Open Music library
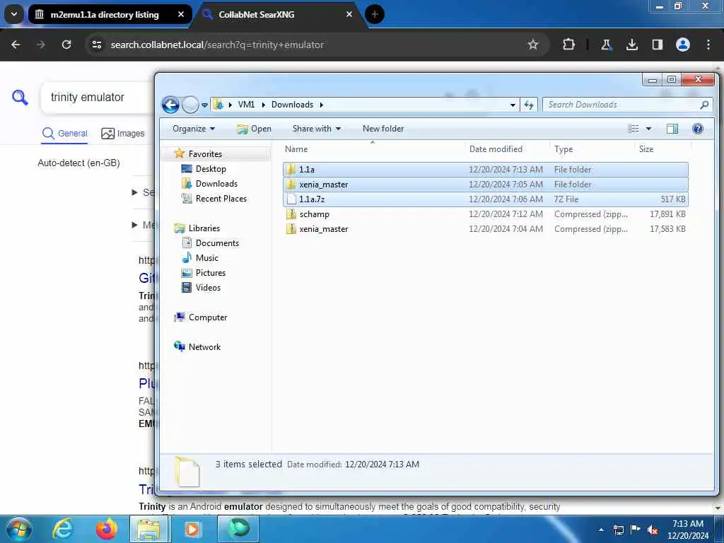724x543 pixels. click(x=206, y=257)
